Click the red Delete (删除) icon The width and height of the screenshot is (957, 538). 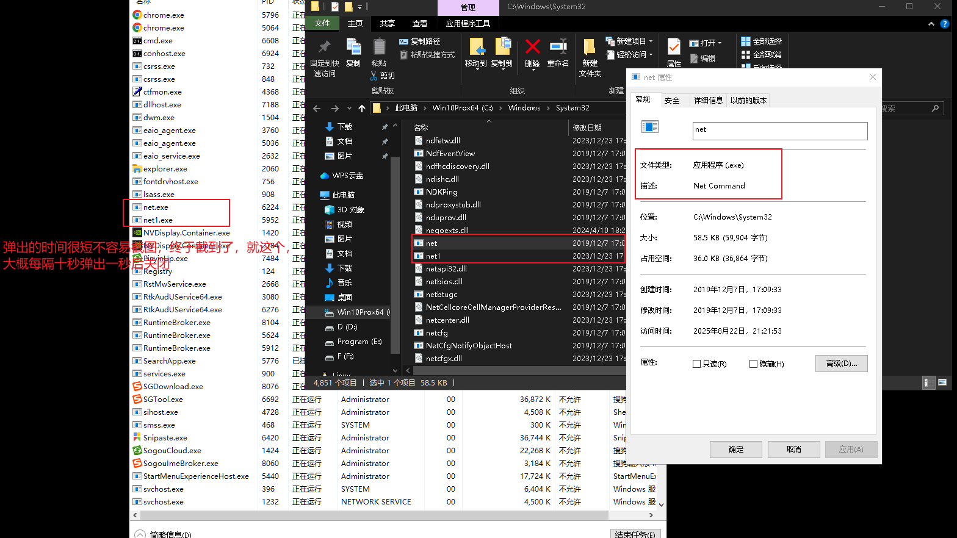[532, 47]
